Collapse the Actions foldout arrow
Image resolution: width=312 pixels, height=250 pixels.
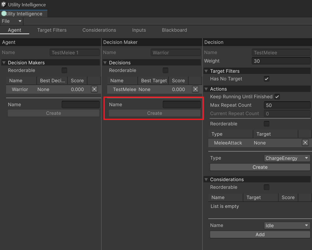pyautogui.click(x=206, y=89)
